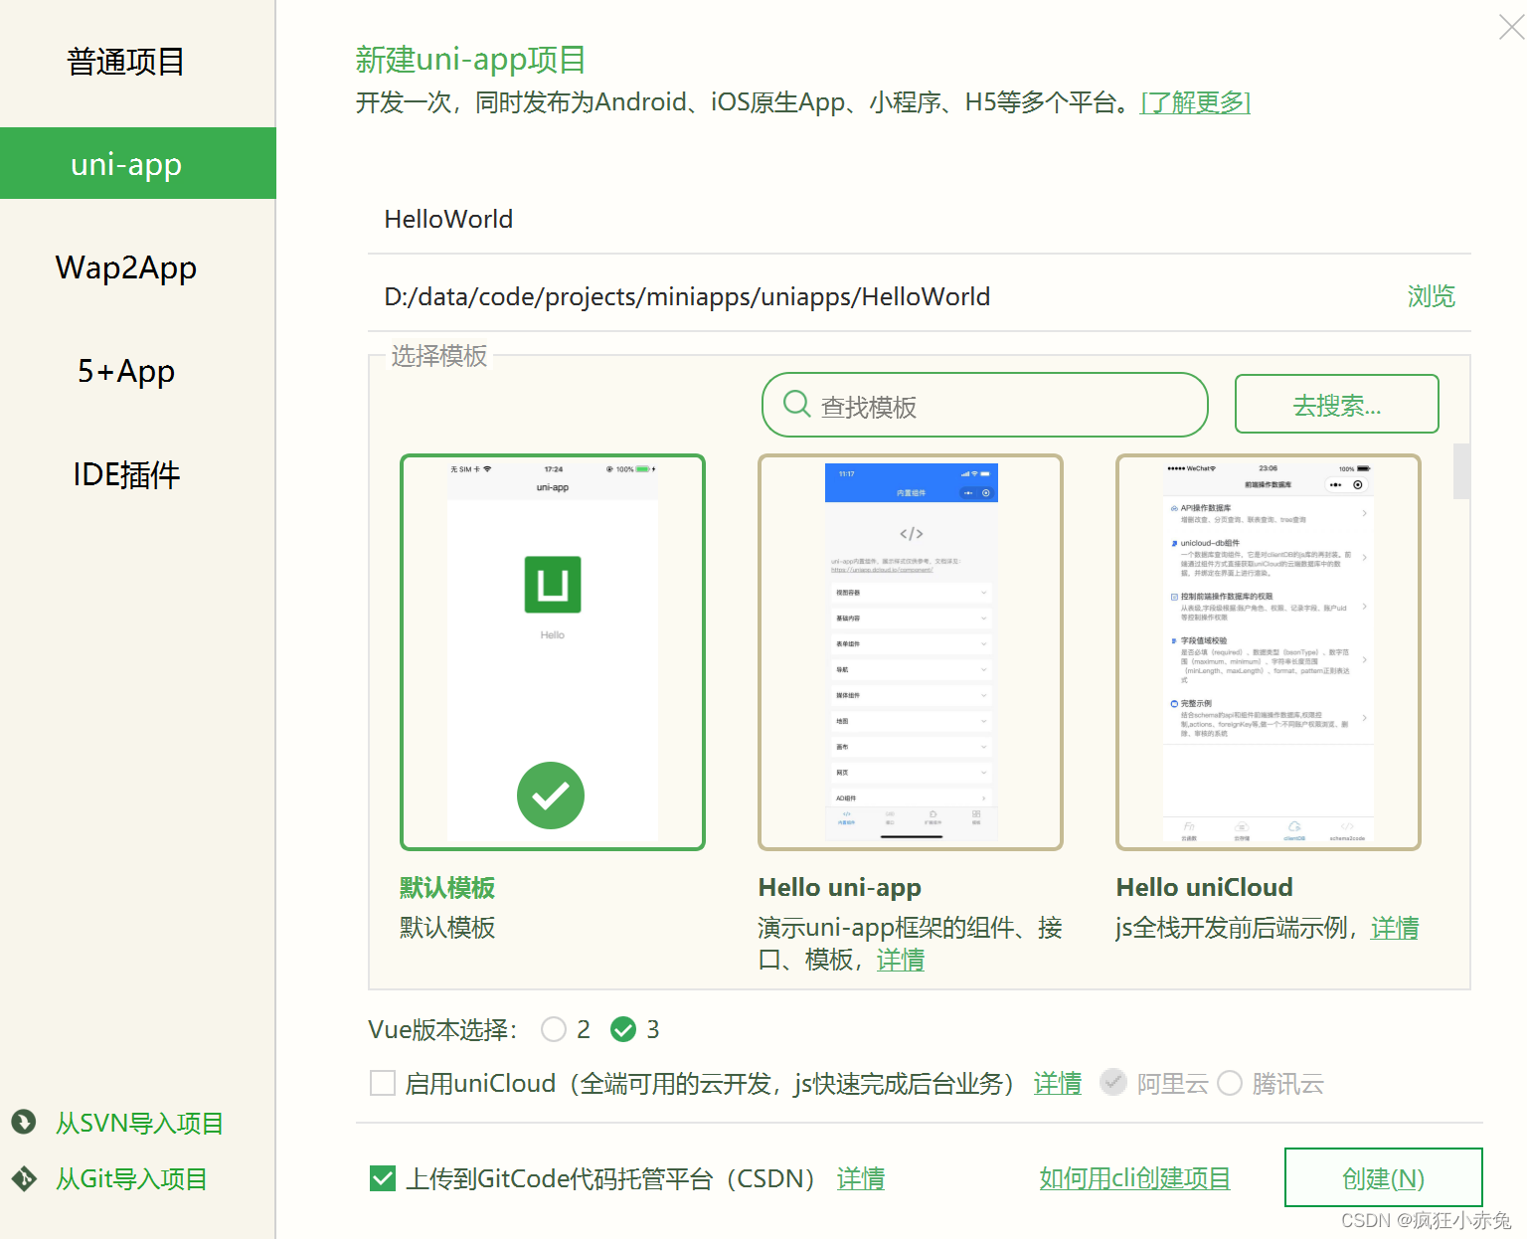The height and width of the screenshot is (1239, 1527).
Task: Click the Git import icon
Action: (x=24, y=1178)
